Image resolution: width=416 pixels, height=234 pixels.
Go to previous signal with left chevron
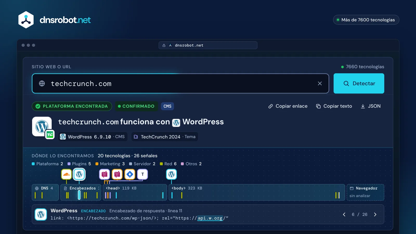coord(344,214)
